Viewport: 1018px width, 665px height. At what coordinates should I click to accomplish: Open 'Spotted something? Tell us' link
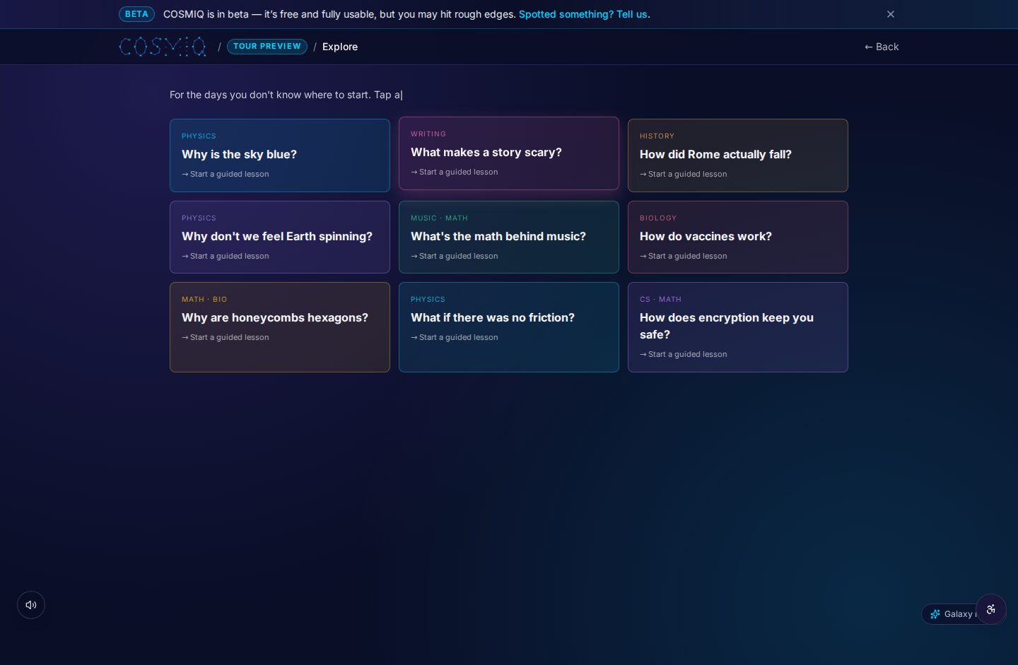pyautogui.click(x=583, y=14)
